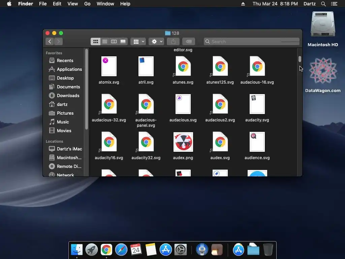Open Downloads in the sidebar
The height and width of the screenshot is (259, 345).
(64, 95)
